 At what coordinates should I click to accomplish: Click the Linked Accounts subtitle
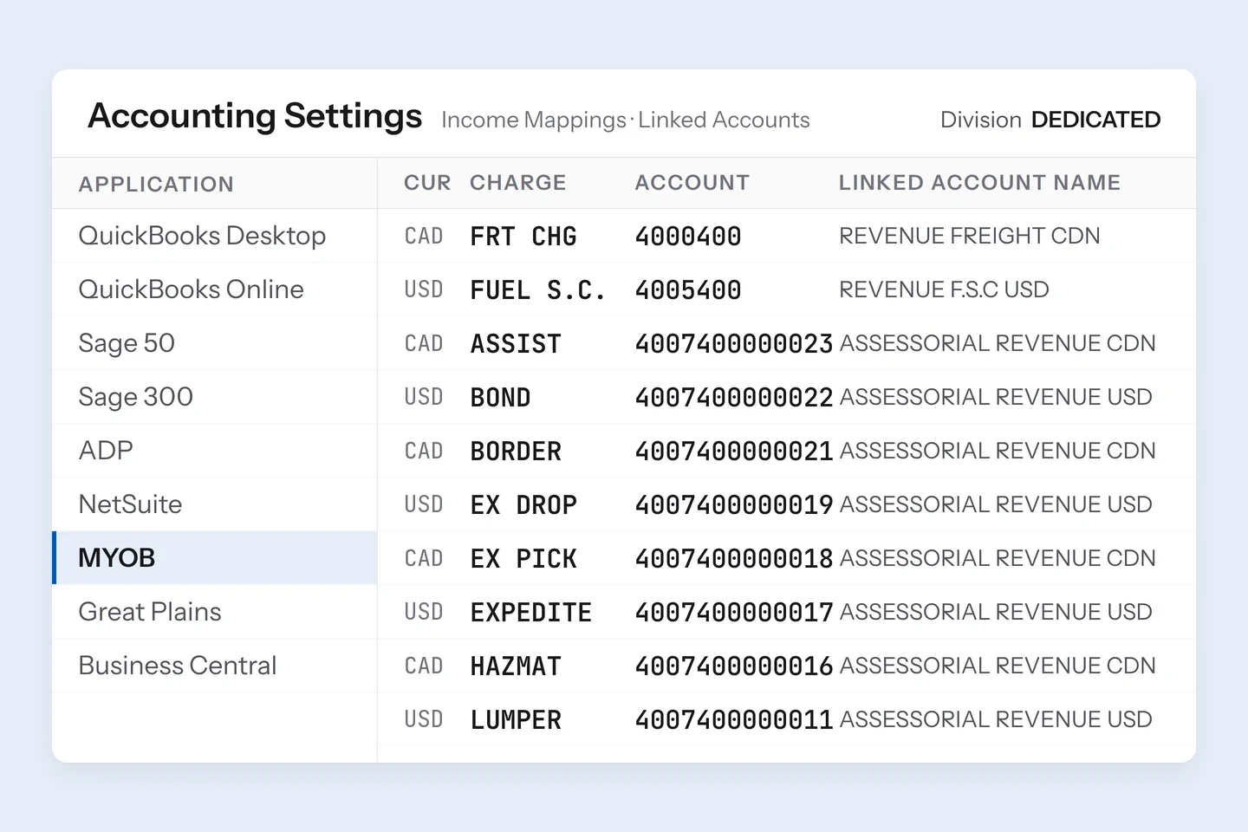[724, 120]
